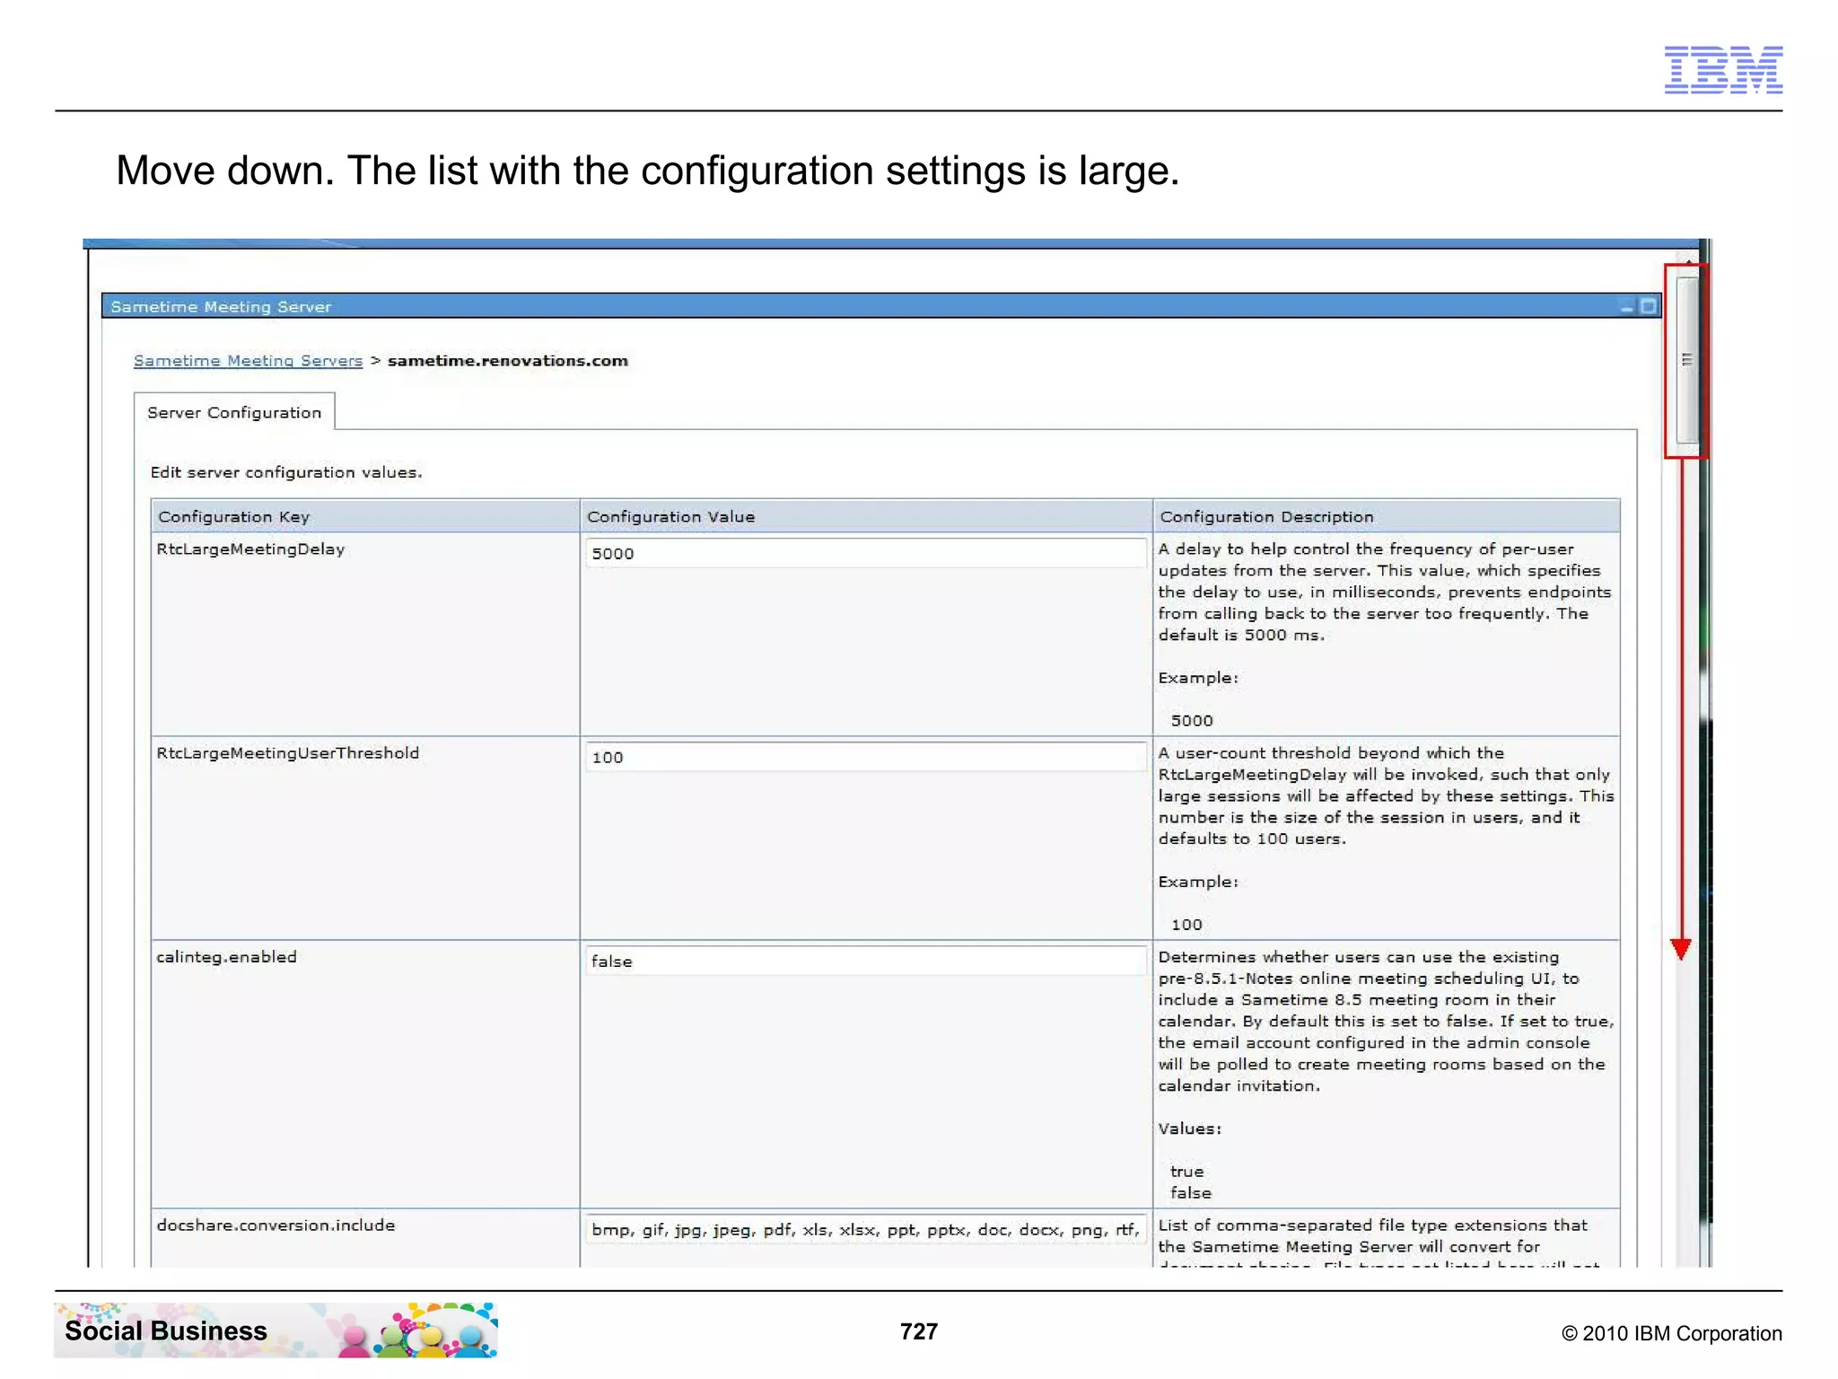1838x1379 pixels.
Task: Click the Configuration Description column header
Action: click(1386, 516)
